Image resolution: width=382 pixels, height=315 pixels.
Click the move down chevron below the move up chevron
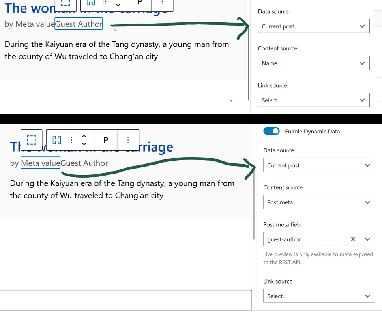tap(84, 143)
